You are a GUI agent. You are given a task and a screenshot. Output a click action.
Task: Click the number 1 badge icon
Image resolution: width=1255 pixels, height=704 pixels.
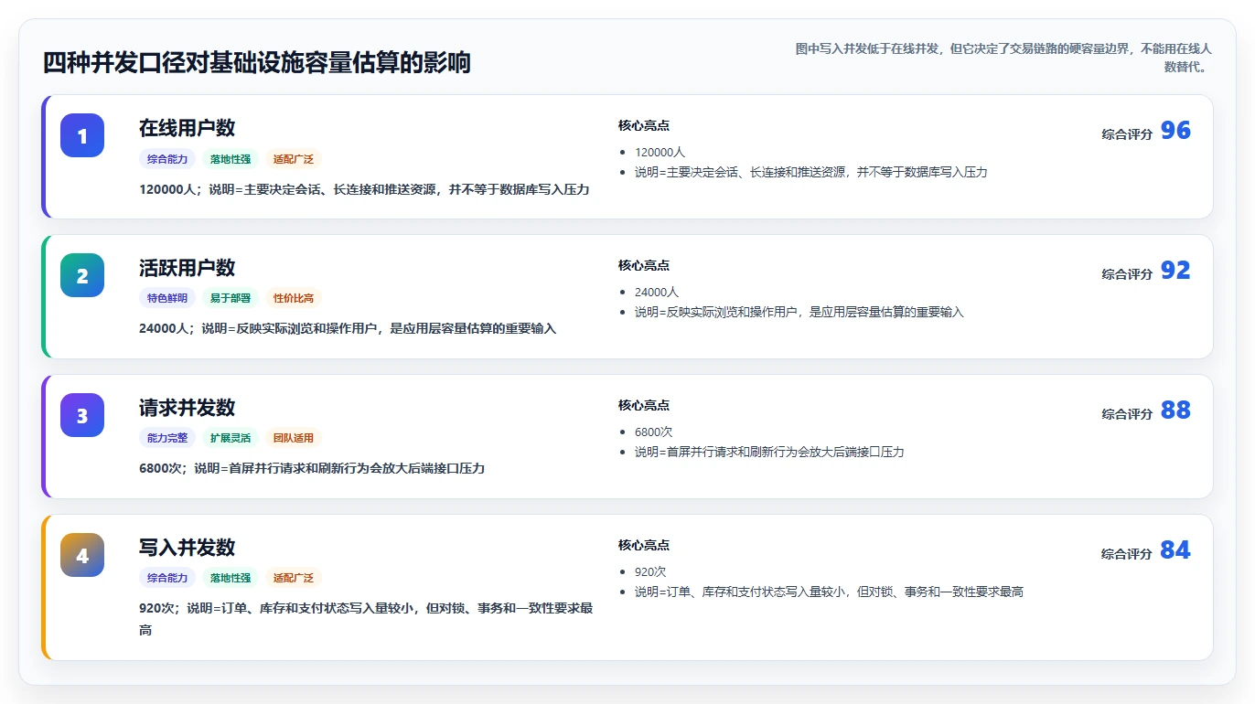coord(82,135)
